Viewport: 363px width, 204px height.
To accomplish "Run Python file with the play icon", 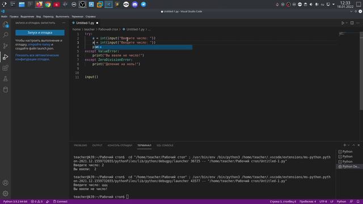I will (x=343, y=23).
